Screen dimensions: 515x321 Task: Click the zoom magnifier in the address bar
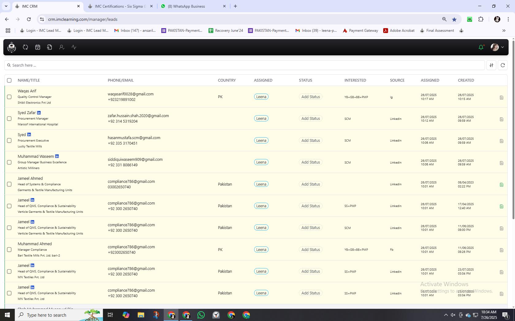tap(444, 19)
